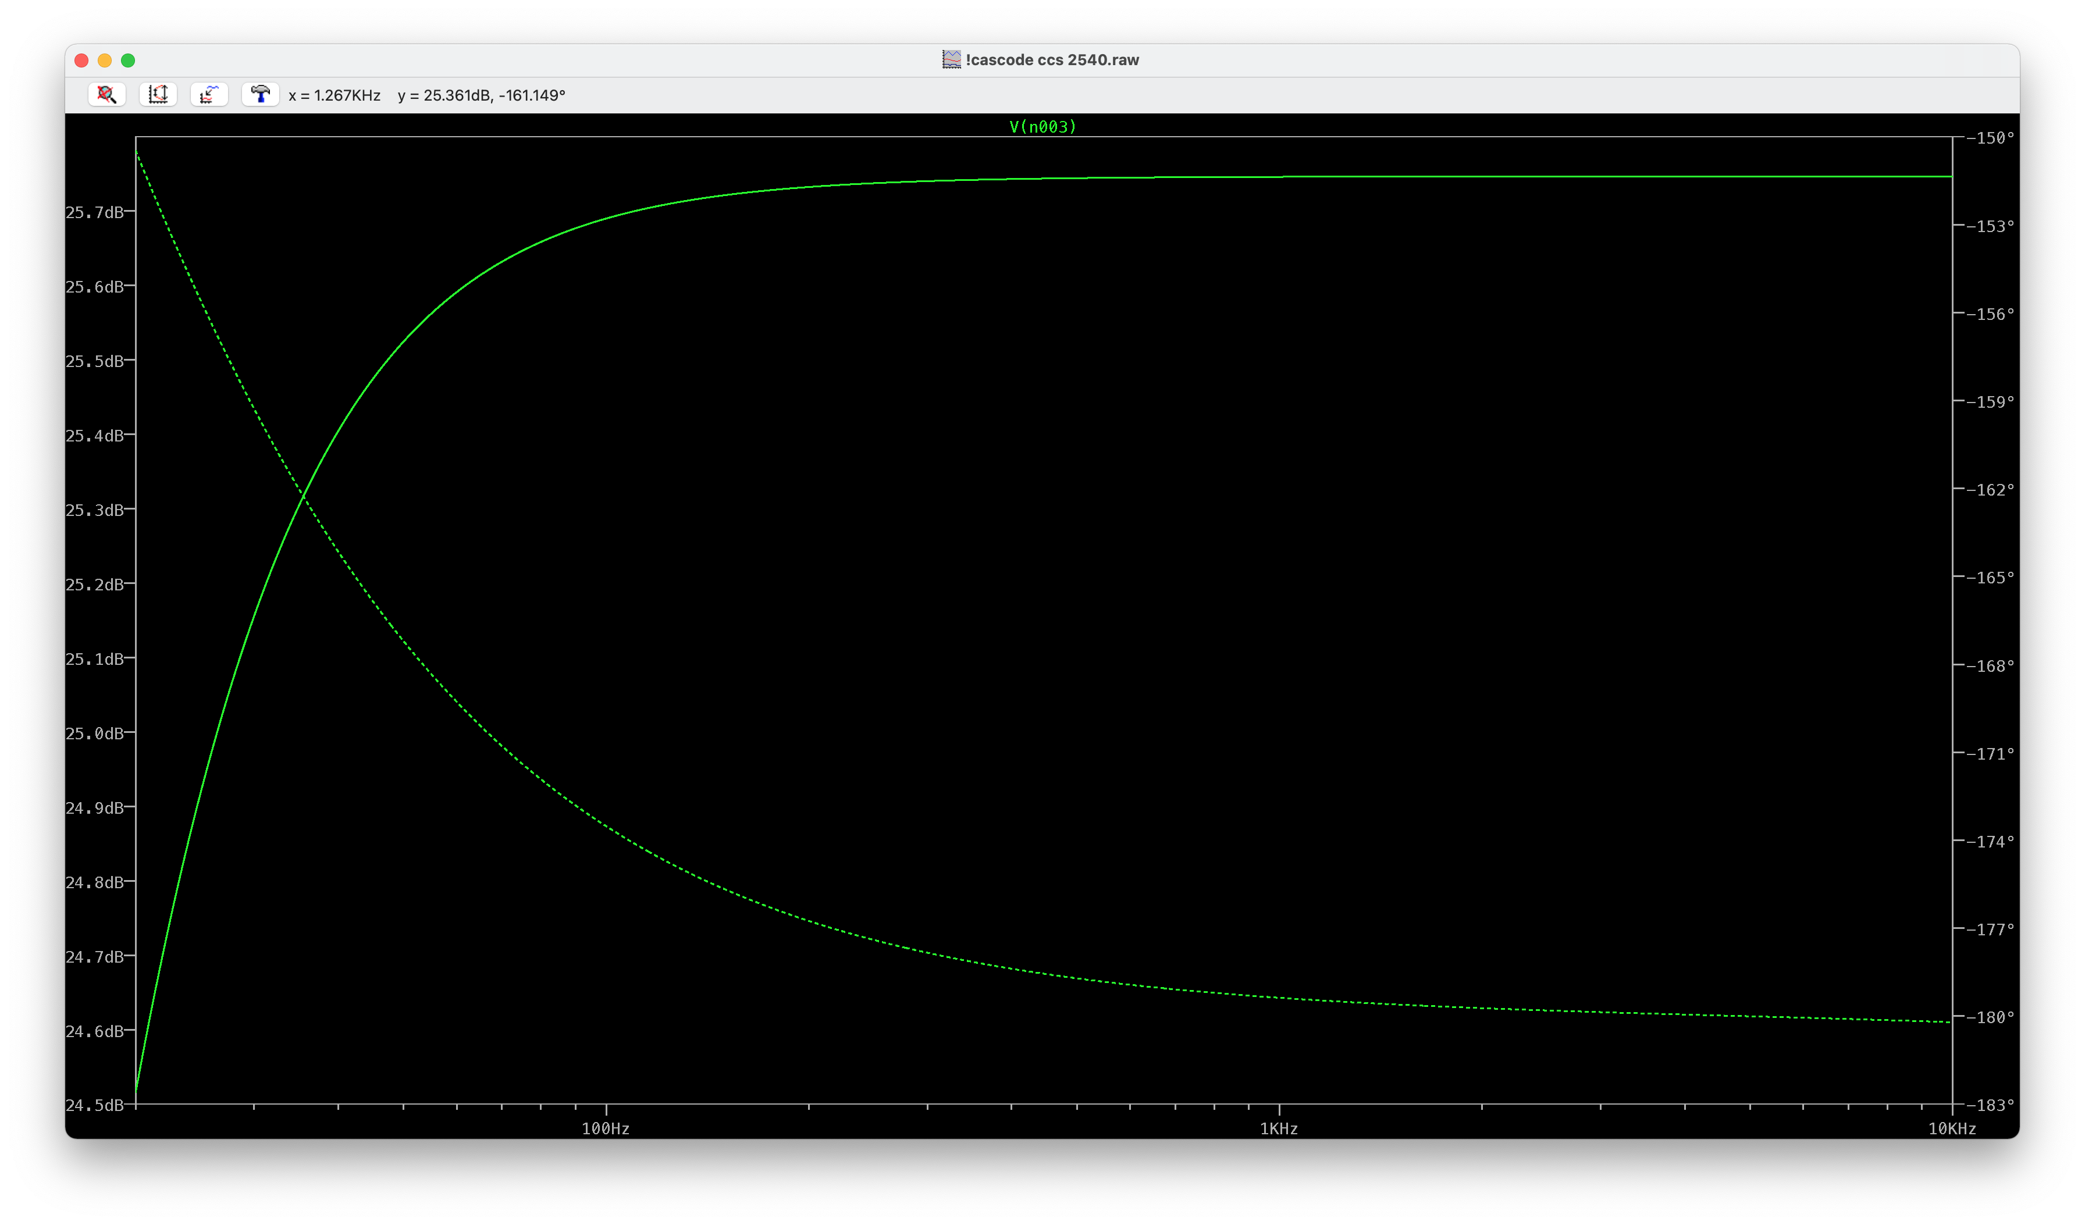Click the V(n003) trace label
2085x1225 pixels.
click(1042, 127)
